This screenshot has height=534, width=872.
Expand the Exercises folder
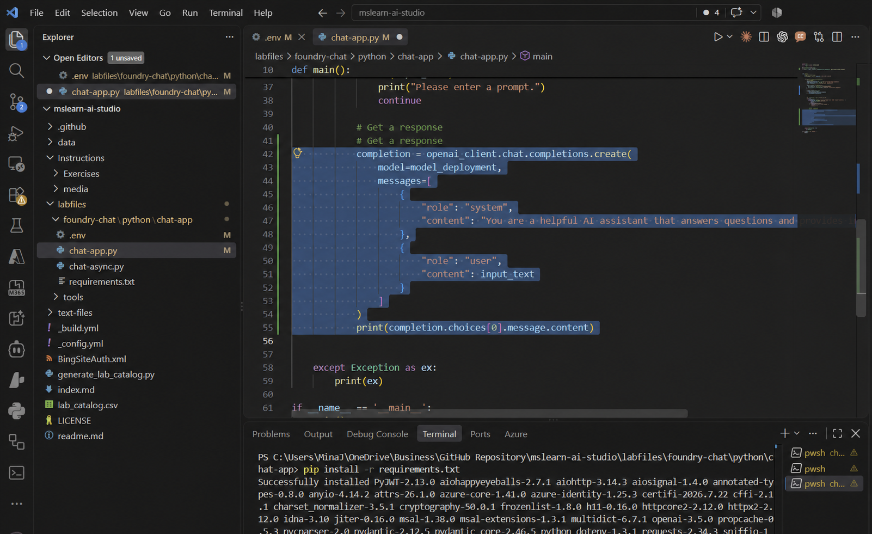point(56,173)
